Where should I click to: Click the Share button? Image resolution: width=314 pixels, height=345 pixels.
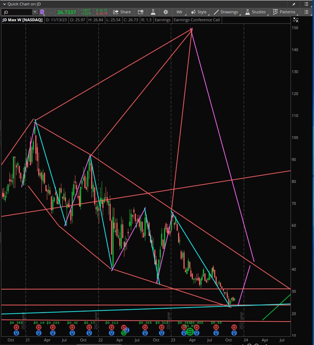122,12
